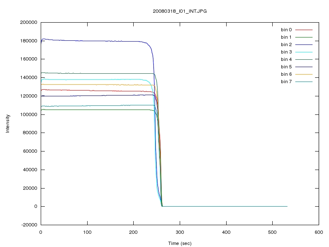
Task: Click the blue bin 2 legend line sample
Action: pos(304,44)
